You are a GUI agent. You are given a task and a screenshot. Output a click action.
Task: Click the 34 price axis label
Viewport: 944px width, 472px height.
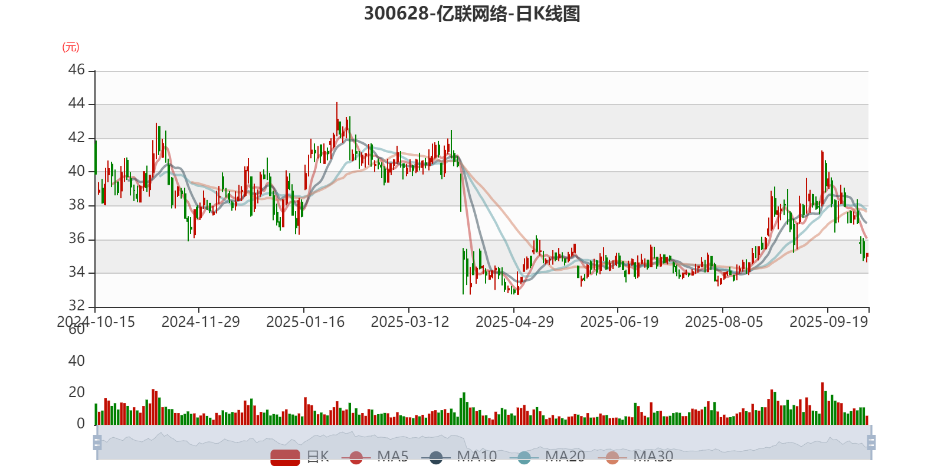(x=77, y=273)
